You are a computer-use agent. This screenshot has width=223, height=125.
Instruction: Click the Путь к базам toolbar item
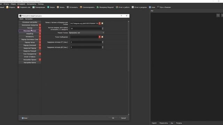(x=164, y=7)
